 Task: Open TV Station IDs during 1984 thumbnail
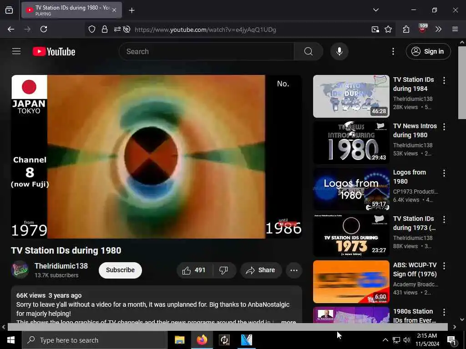(351, 96)
